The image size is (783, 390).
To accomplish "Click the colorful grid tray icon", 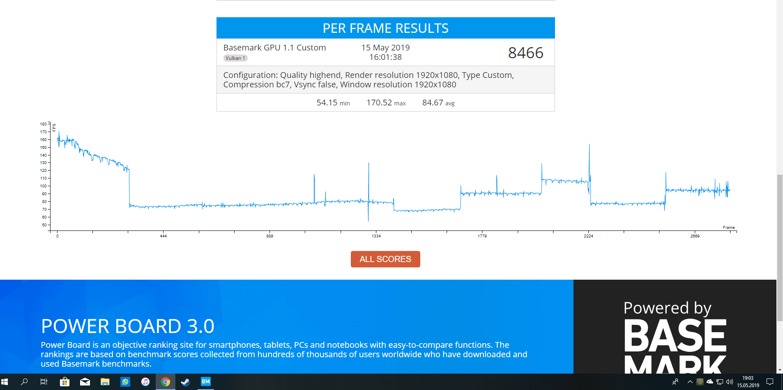I will 700,382.
